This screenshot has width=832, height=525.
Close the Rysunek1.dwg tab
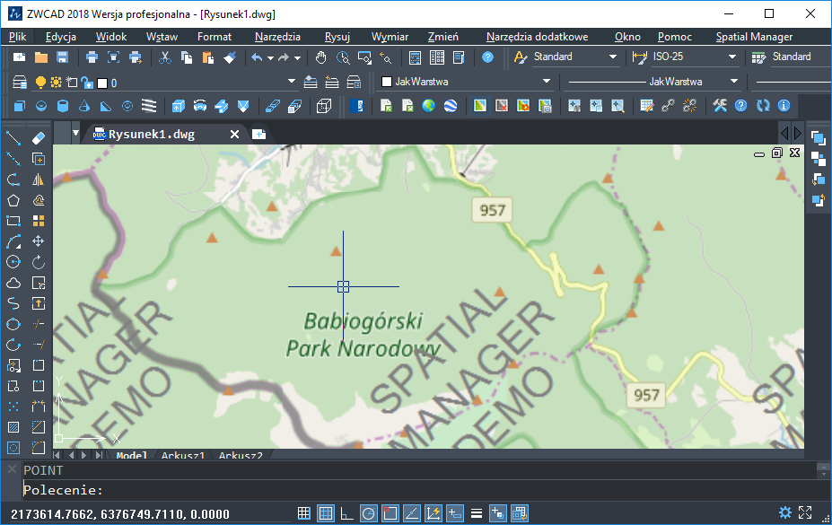point(234,135)
